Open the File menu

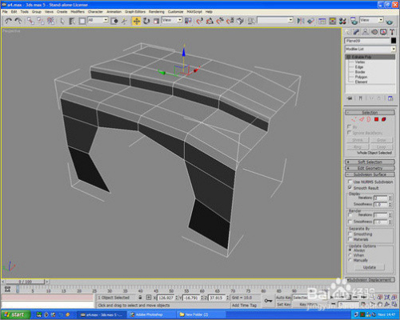pyautogui.click(x=5, y=12)
